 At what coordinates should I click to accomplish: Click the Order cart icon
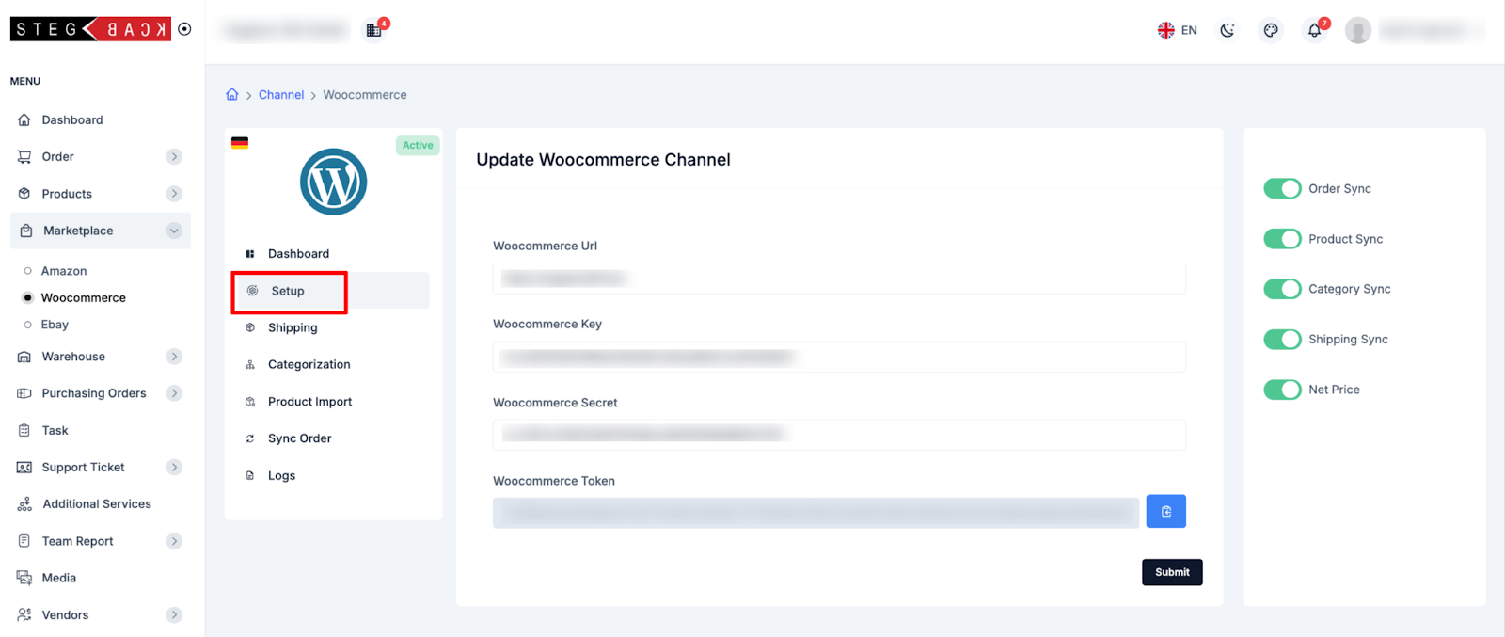(x=24, y=156)
